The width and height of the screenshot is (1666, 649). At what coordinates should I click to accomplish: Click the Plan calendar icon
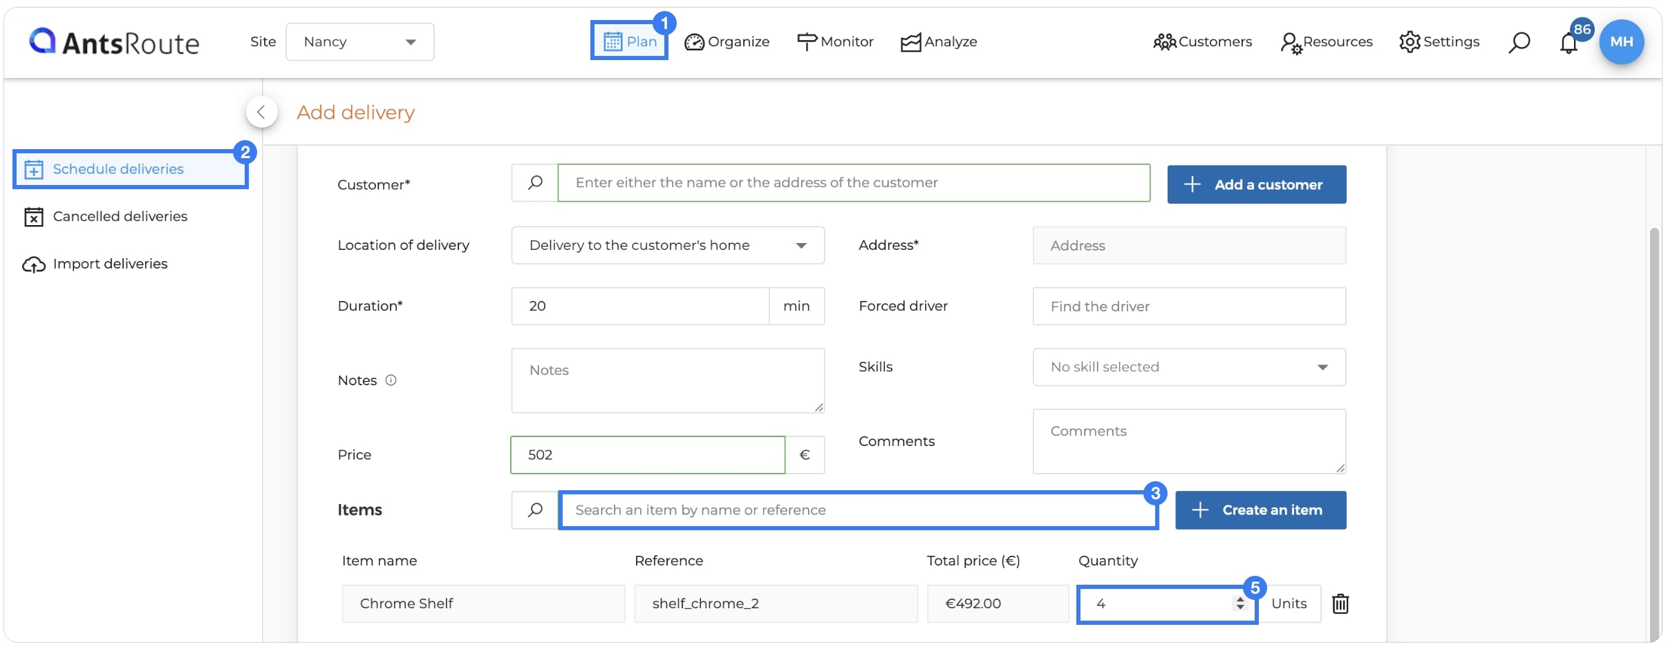(x=612, y=41)
